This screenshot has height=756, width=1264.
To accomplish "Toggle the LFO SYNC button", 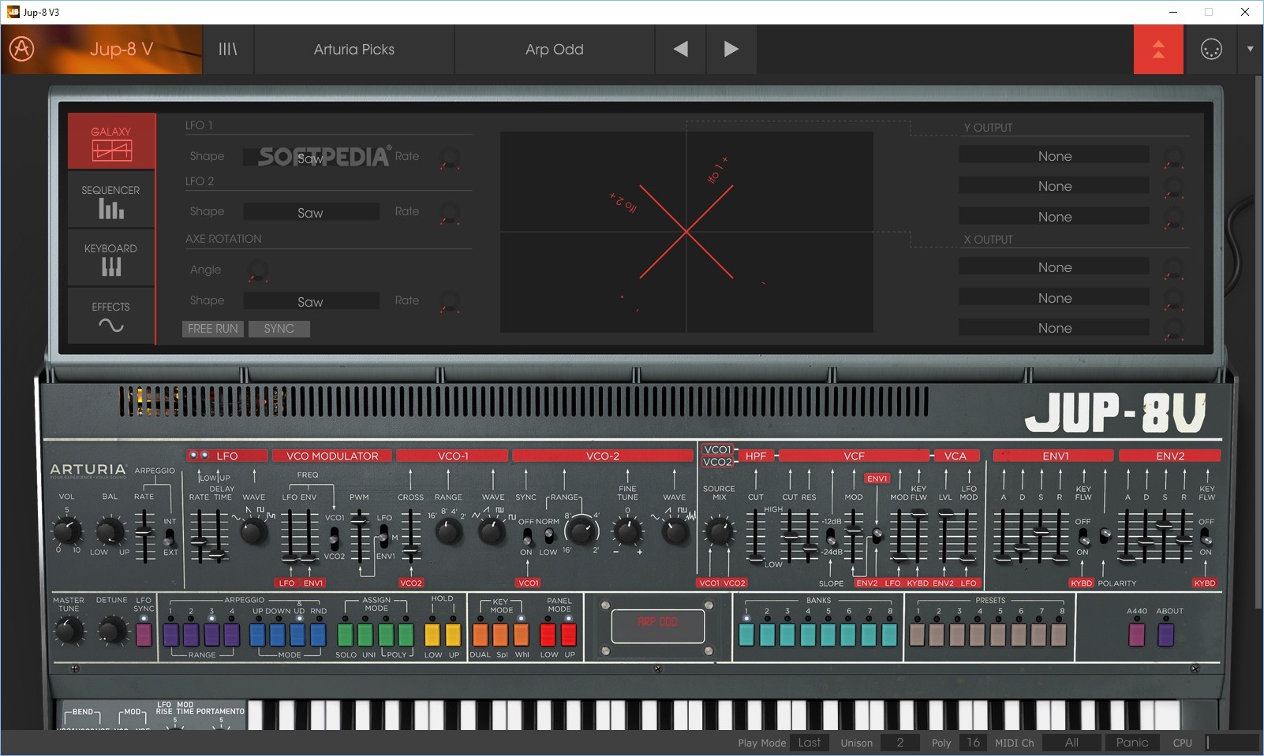I will click(x=144, y=635).
